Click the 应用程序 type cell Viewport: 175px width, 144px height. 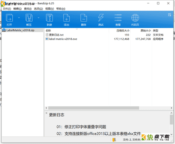158,39
